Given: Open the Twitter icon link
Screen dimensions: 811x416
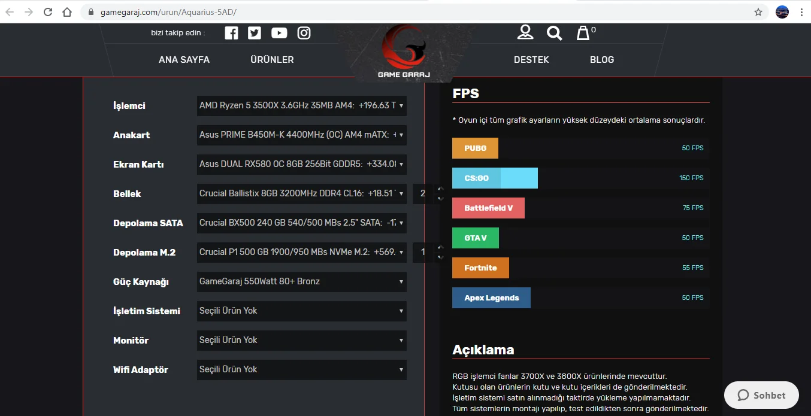Looking at the screenshot, I should coord(255,33).
